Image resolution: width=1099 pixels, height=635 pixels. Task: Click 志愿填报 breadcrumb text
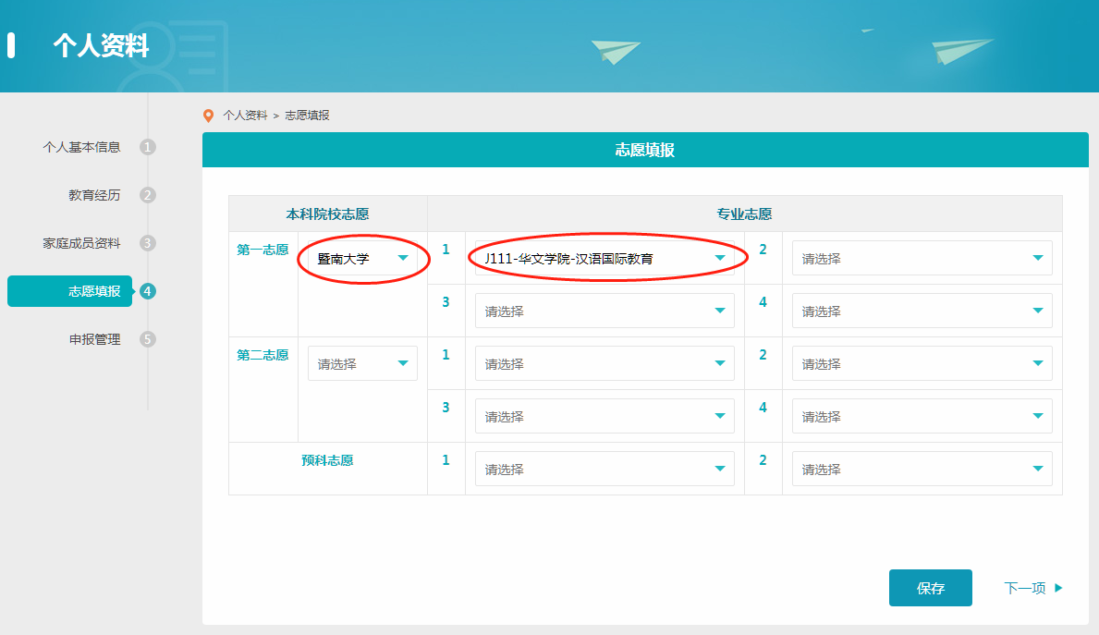point(307,115)
